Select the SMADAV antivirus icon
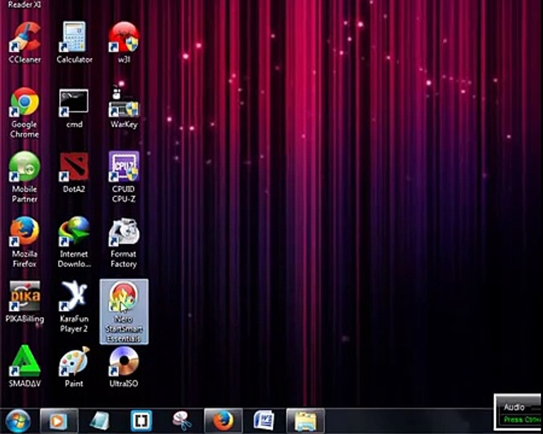The width and height of the screenshot is (543, 434). [x=25, y=366]
